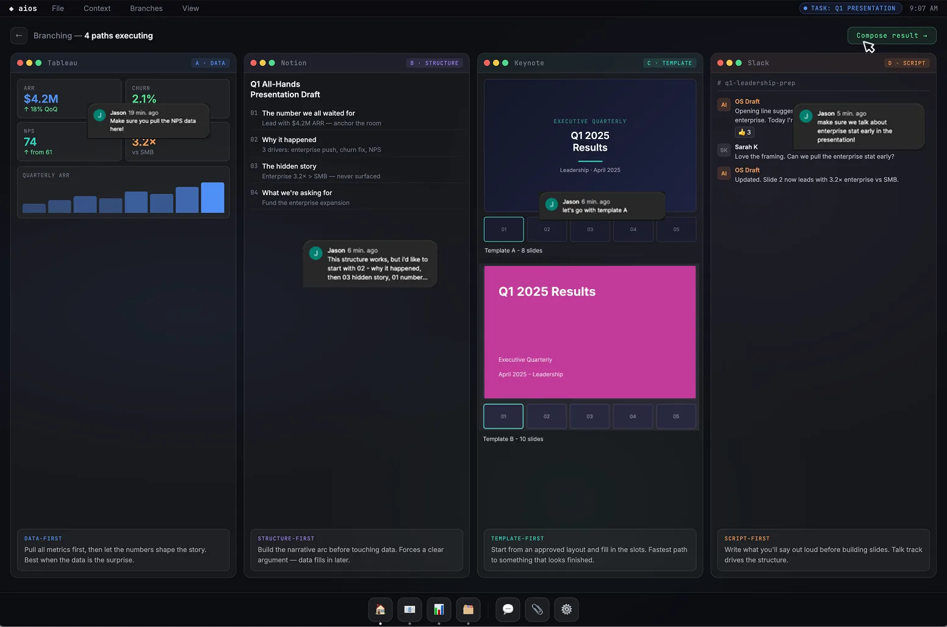Select slide 02 thumbnail under Template B

click(547, 417)
